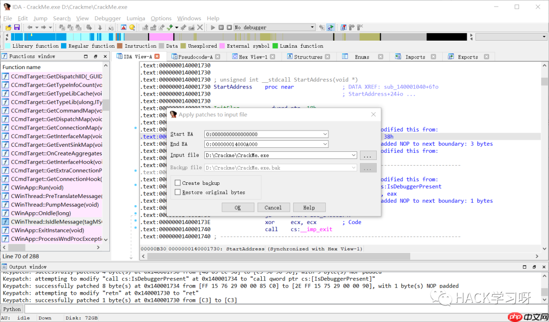Click the stop process square icon

(x=229, y=27)
